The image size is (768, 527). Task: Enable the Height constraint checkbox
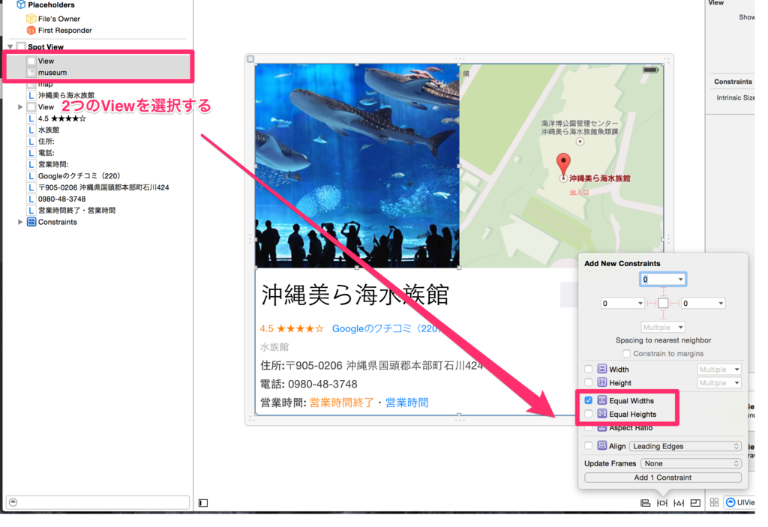588,382
